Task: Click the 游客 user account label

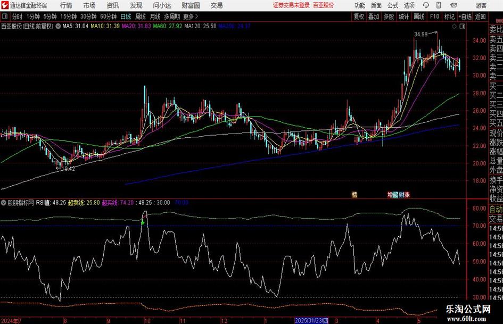Action: (x=481, y=5)
